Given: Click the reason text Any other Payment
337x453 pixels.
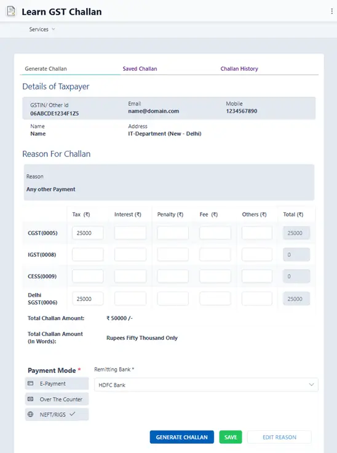Looking at the screenshot, I should tap(51, 189).
